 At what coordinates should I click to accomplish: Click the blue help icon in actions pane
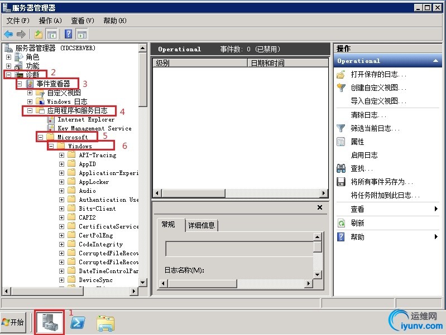[x=341, y=237]
